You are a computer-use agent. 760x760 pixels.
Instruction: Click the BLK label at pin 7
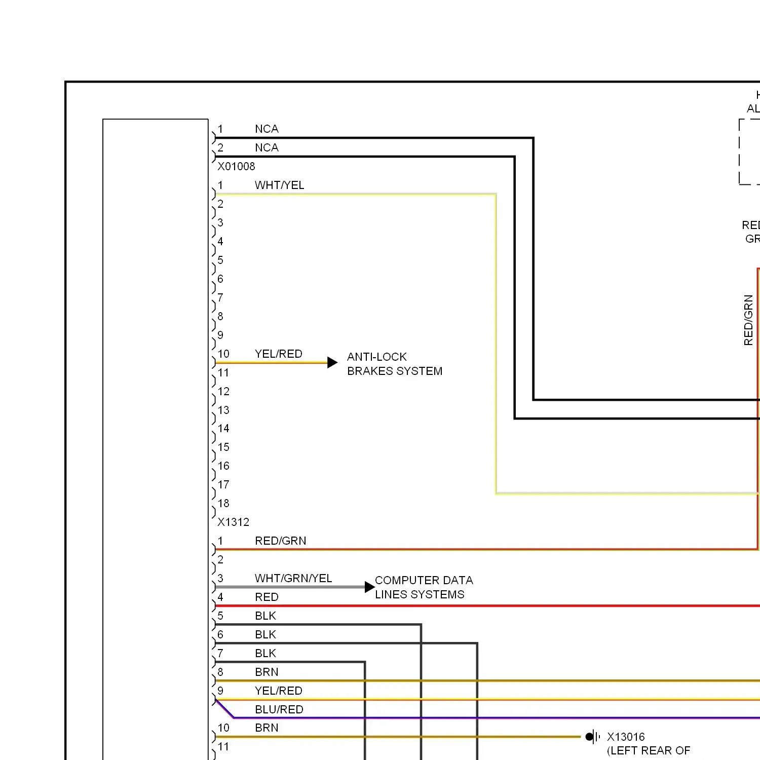click(x=265, y=653)
